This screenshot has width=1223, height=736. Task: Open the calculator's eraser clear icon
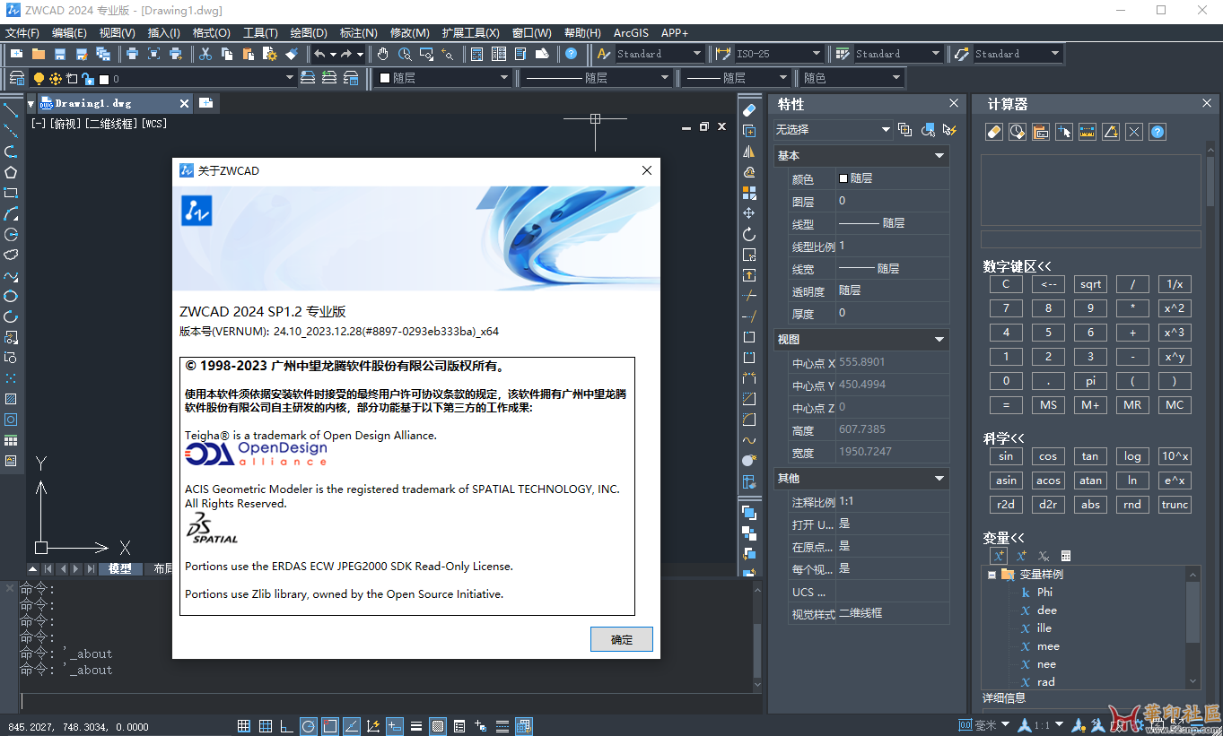pyautogui.click(x=993, y=132)
